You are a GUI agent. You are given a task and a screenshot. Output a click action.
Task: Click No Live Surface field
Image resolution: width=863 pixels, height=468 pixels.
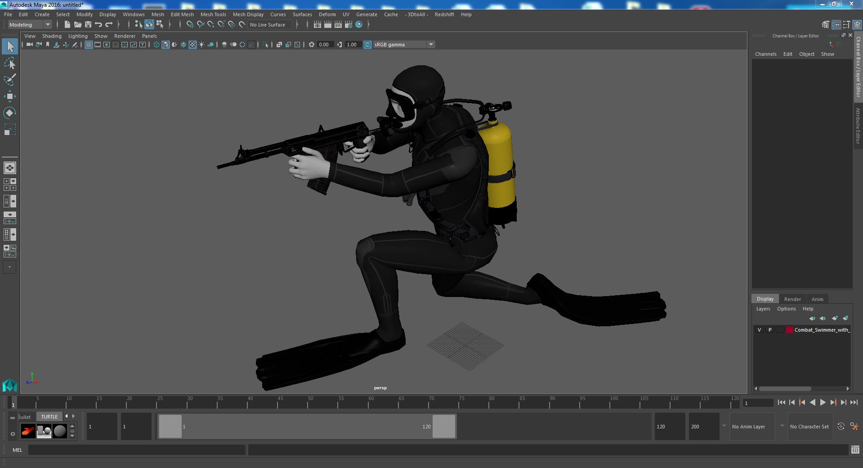(x=270, y=25)
